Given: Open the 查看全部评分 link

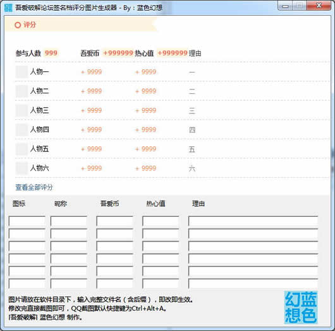Looking at the screenshot, I should click(x=34, y=187).
